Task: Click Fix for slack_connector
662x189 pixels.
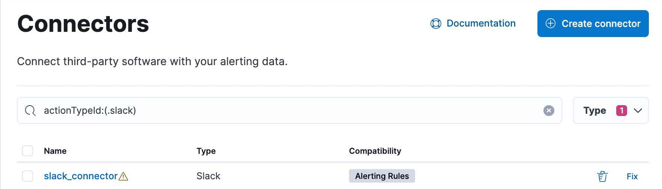Action: (632, 176)
